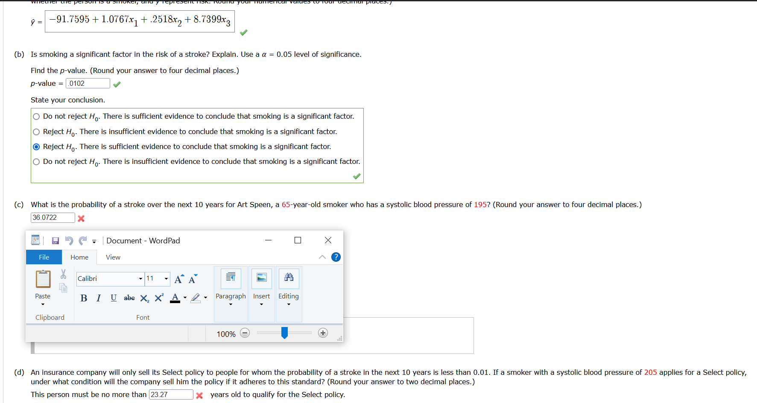Open the text color dropdown arrow
Screen dimensions: 757x403
point(185,298)
